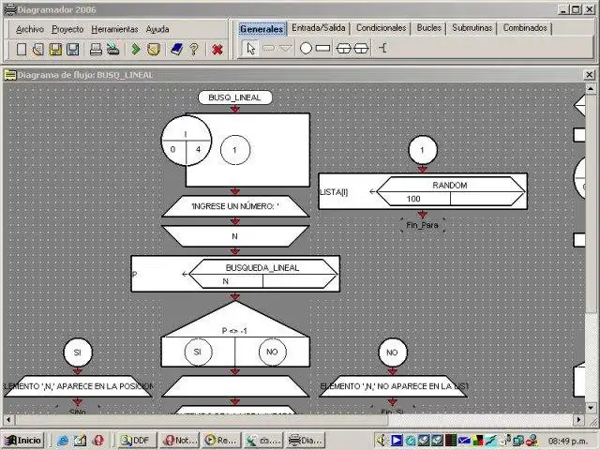Switch to the Dia... taskbar window
The width and height of the screenshot is (600, 450).
pyautogui.click(x=306, y=441)
